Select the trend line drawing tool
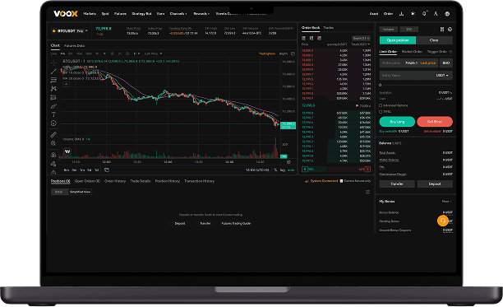This screenshot has width=503, height=307. point(53,71)
